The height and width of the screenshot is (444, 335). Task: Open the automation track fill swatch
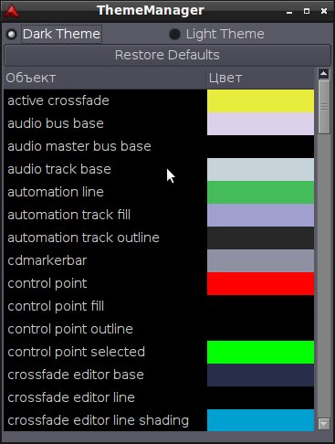coord(260,215)
